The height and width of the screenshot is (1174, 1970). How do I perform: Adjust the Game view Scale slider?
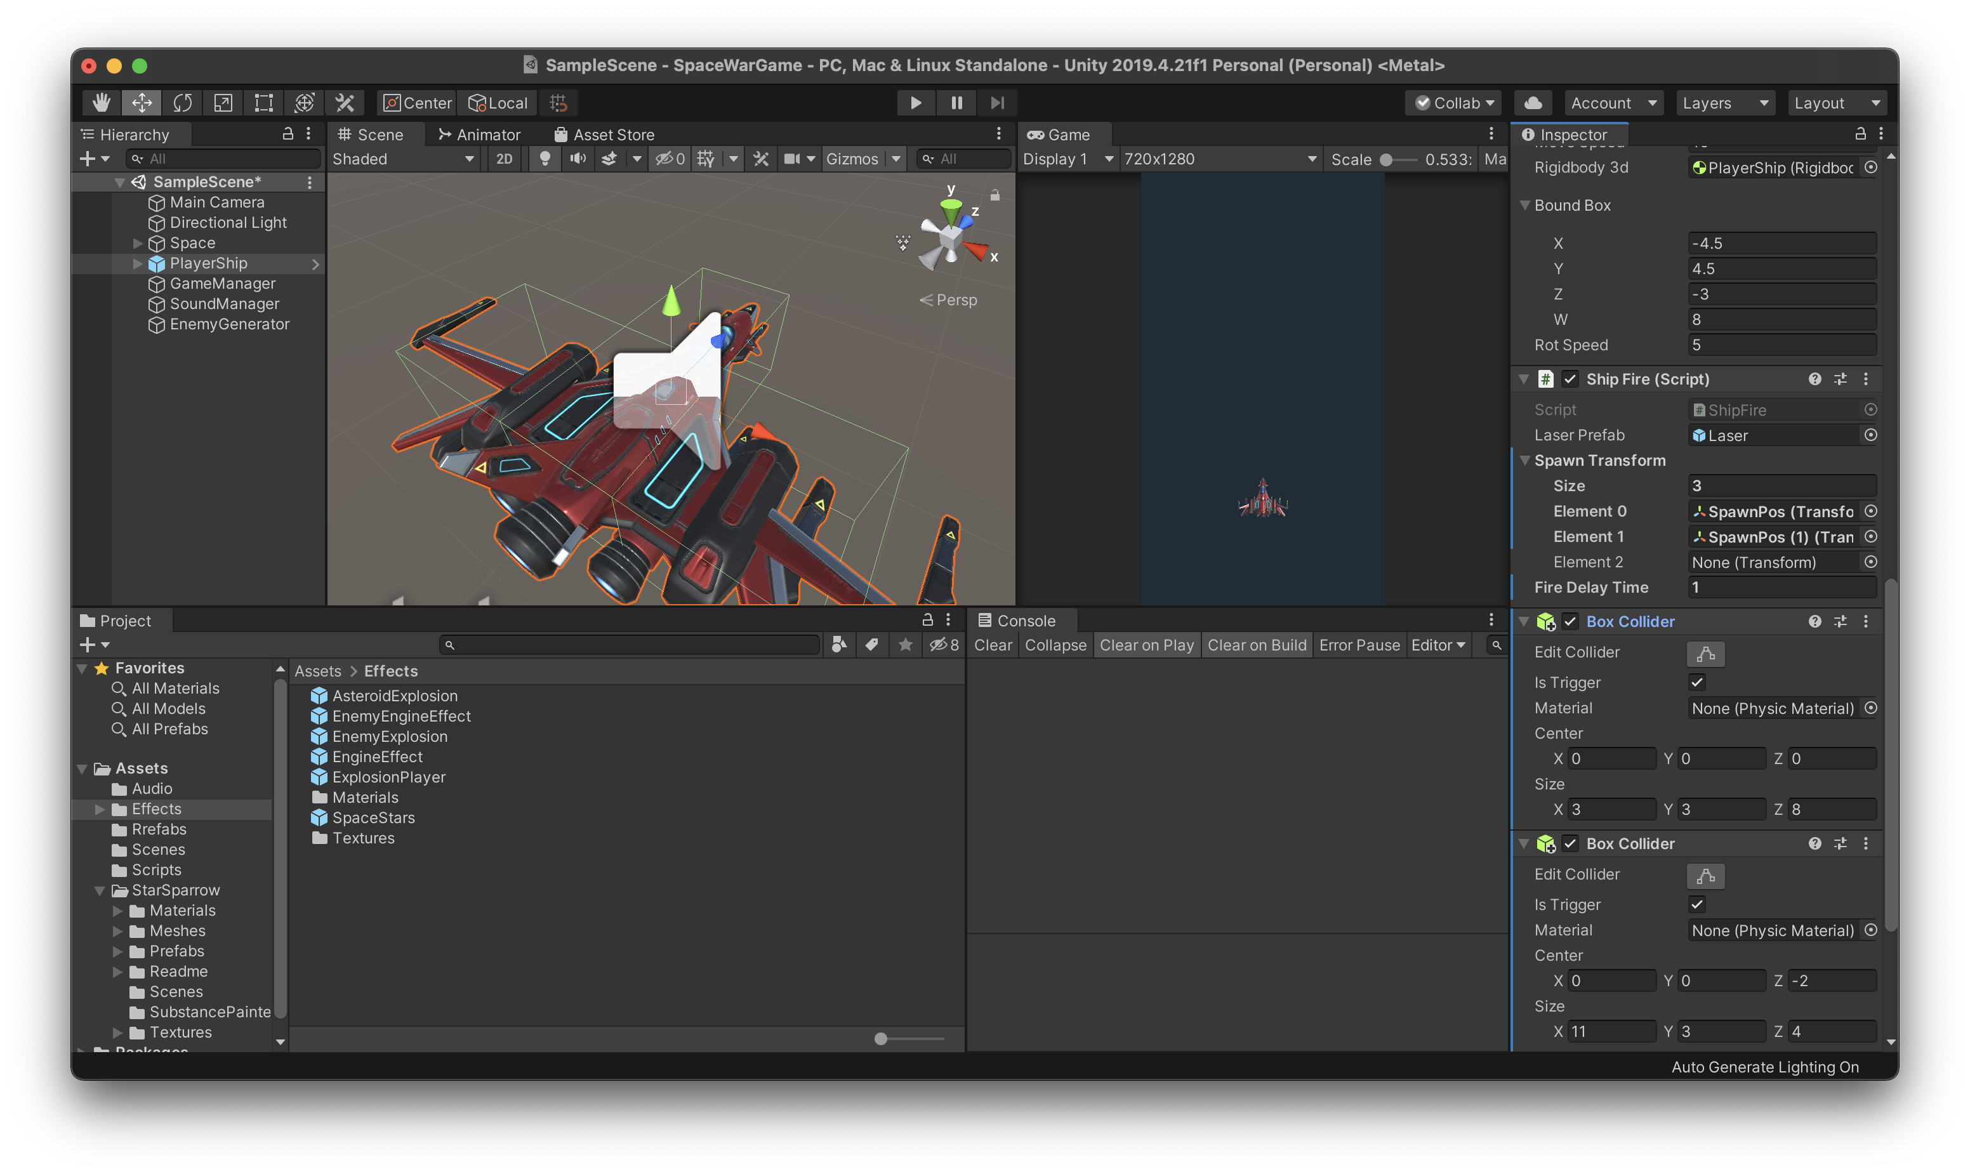pyautogui.click(x=1387, y=160)
